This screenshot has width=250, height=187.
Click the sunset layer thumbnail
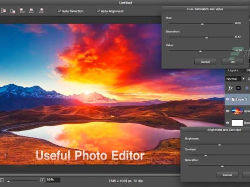pyautogui.click(x=237, y=111)
